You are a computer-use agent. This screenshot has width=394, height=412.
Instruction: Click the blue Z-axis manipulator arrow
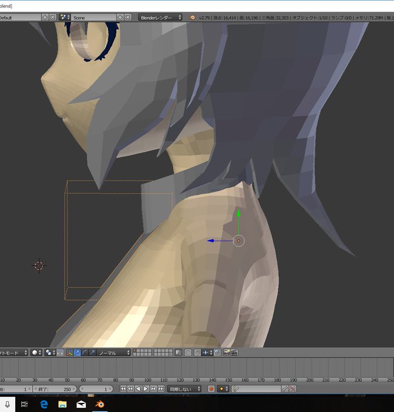coord(210,241)
